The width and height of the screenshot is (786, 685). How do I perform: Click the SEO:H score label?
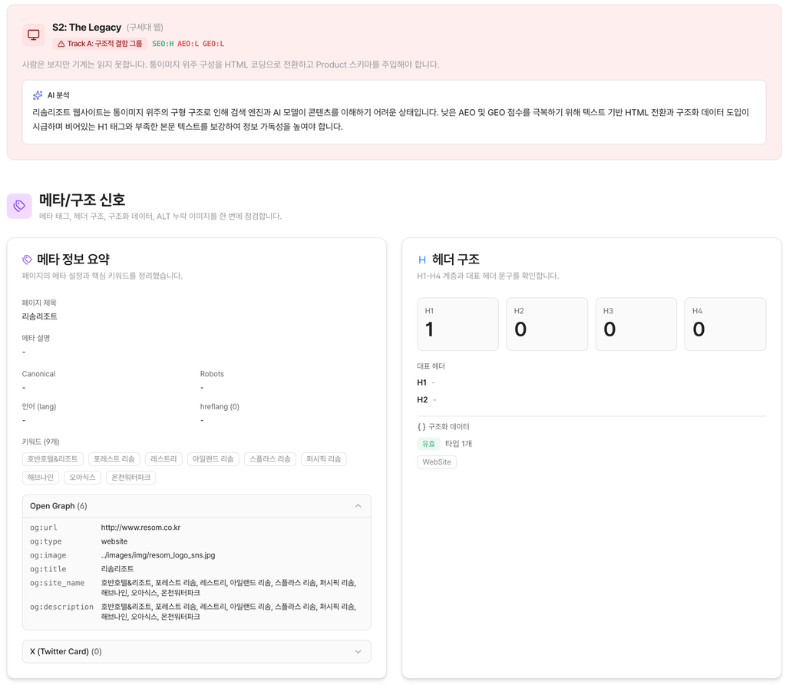[163, 44]
